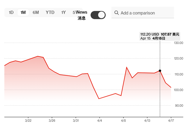
Task: Select the 1D time range tab
Action: coord(11,13)
